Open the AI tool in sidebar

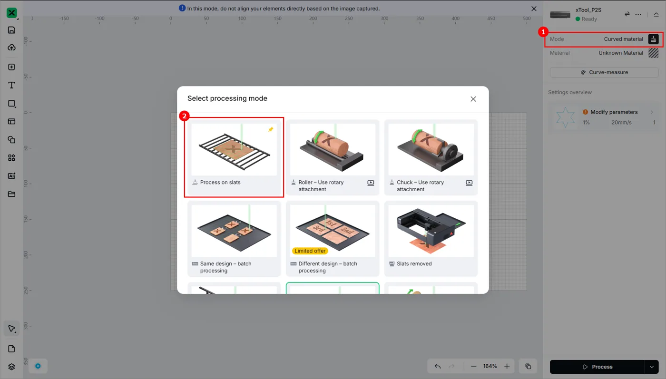(12, 176)
